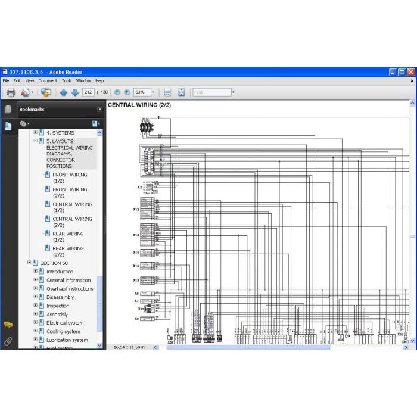The width and height of the screenshot is (417, 417).
Task: Click horizontal scrollbar right arrow
Action: click(x=406, y=347)
